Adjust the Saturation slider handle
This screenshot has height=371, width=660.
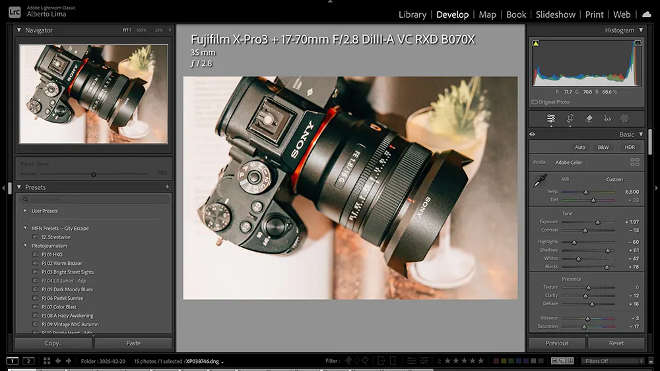tap(584, 326)
